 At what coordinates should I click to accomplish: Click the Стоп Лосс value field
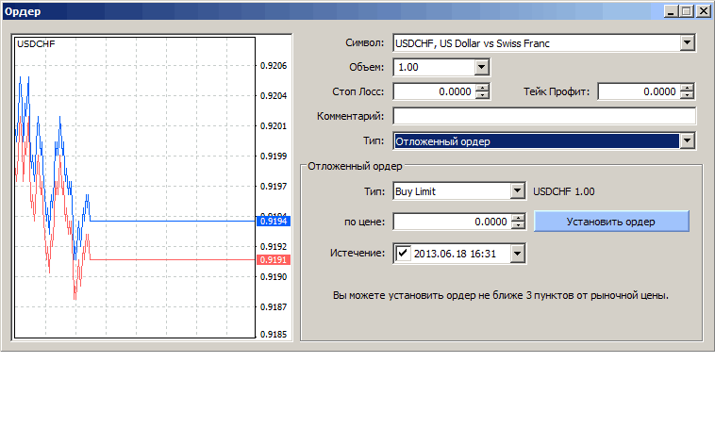[x=435, y=91]
